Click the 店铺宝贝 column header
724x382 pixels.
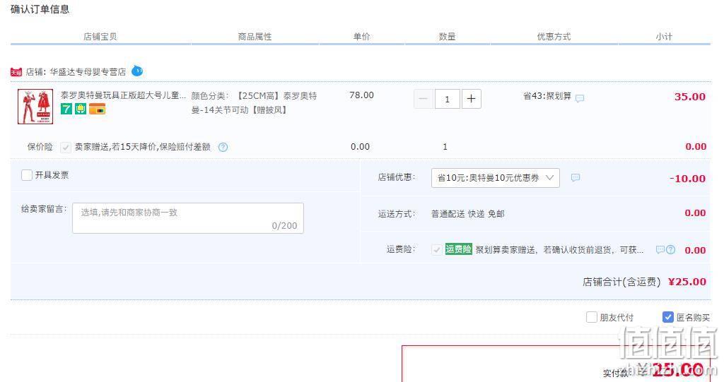[x=100, y=37]
